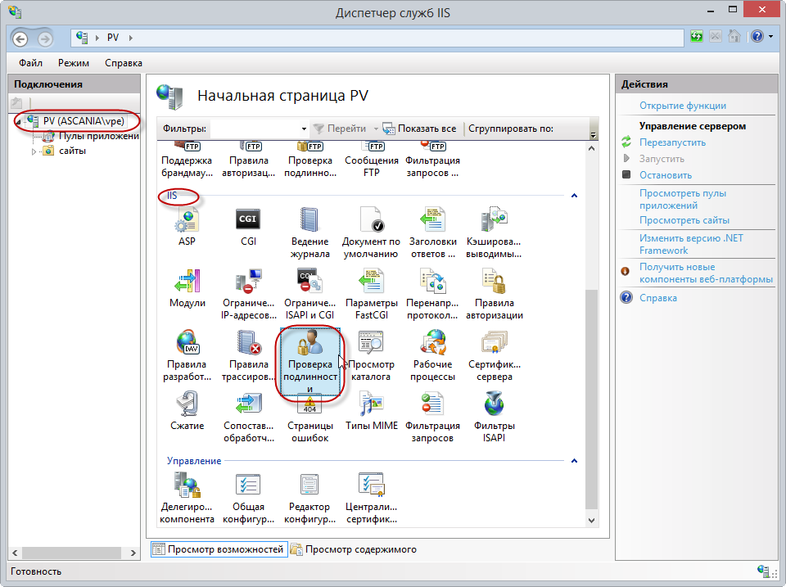786x587 pixels.
Task: Select PV (ASCANIA\vpe) server node
Action: 84,121
